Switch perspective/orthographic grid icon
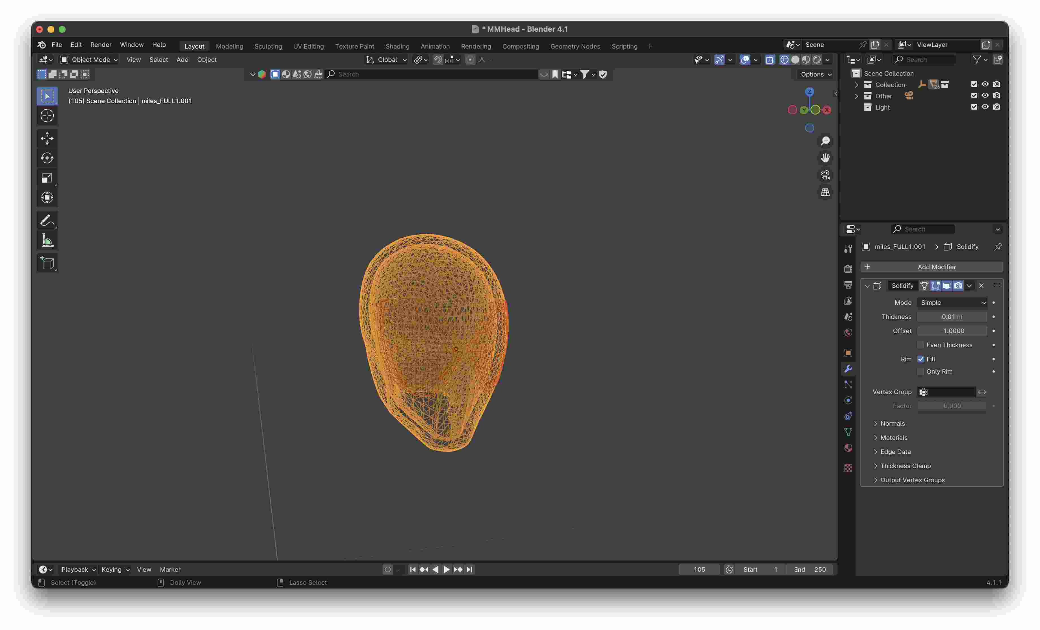Viewport: 1040px width, 630px height. [825, 192]
